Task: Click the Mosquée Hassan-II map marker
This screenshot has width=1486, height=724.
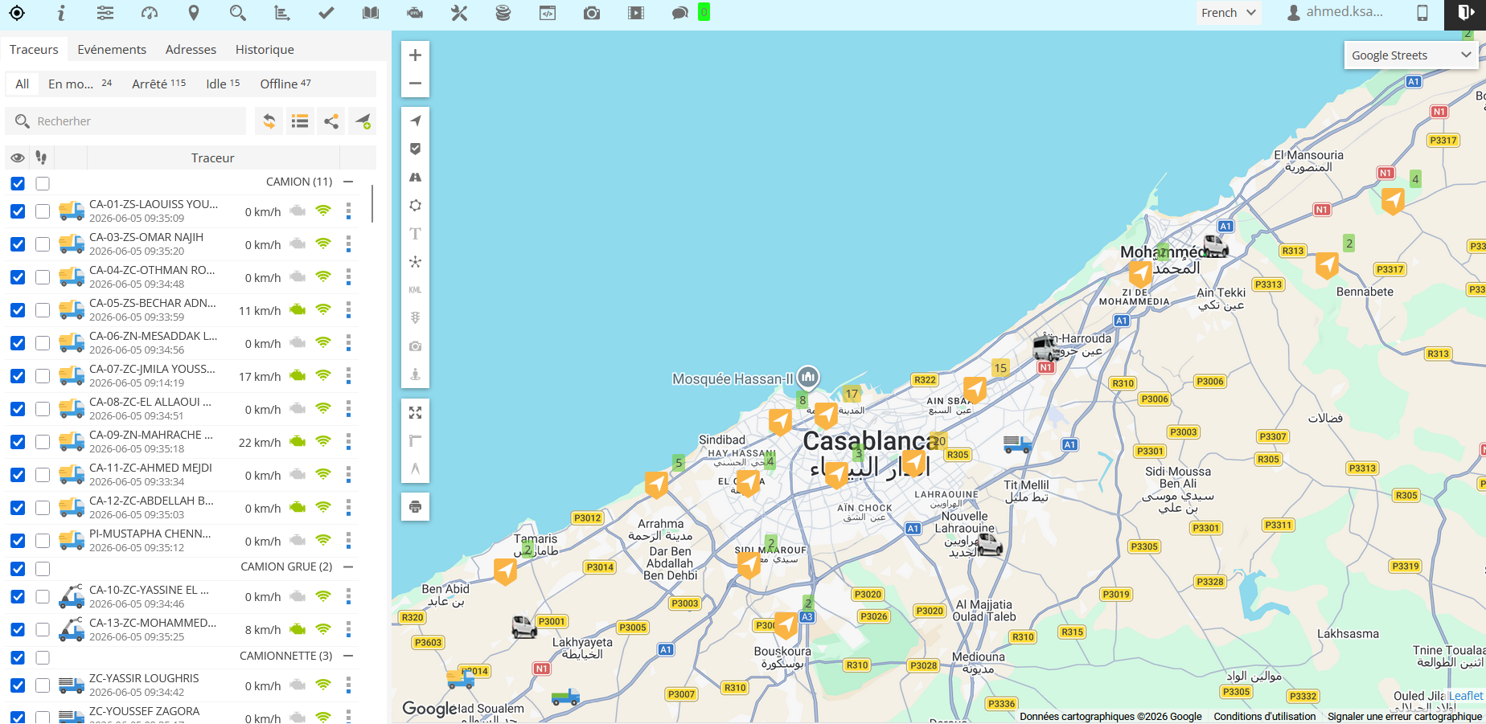Action: point(808,377)
